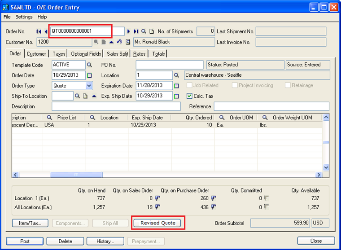Viewport: 341px width, 250px height.
Task: Open Template Code finder
Action: (x=89, y=65)
